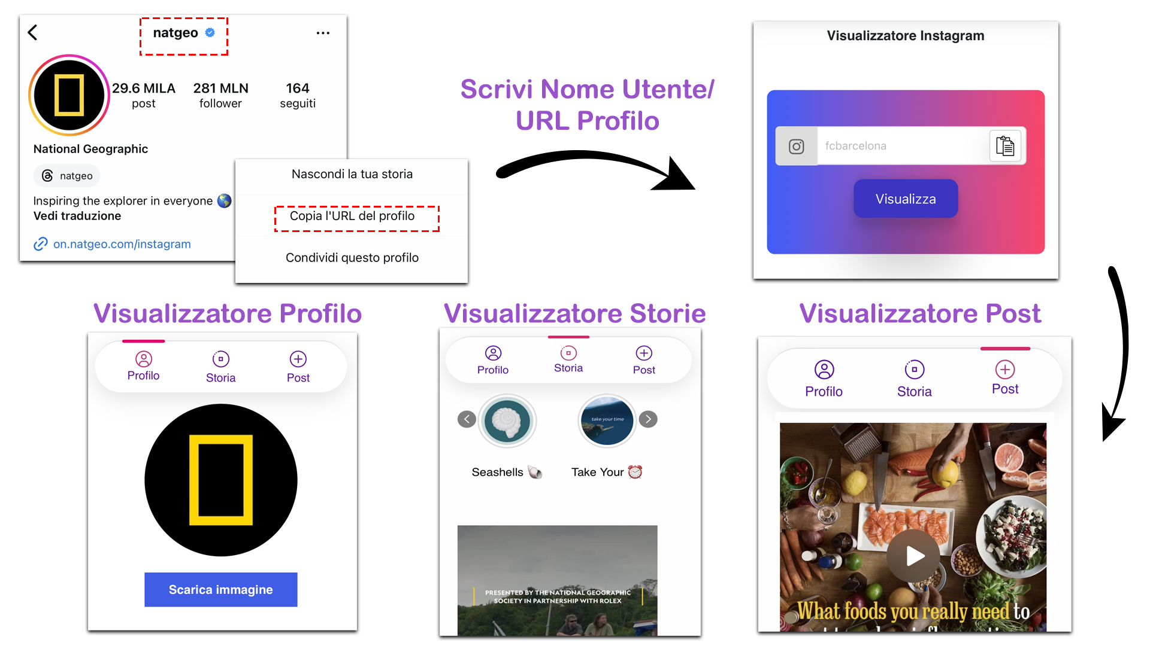Click the natgeo username in the header
1150x646 pixels.
[x=175, y=33]
